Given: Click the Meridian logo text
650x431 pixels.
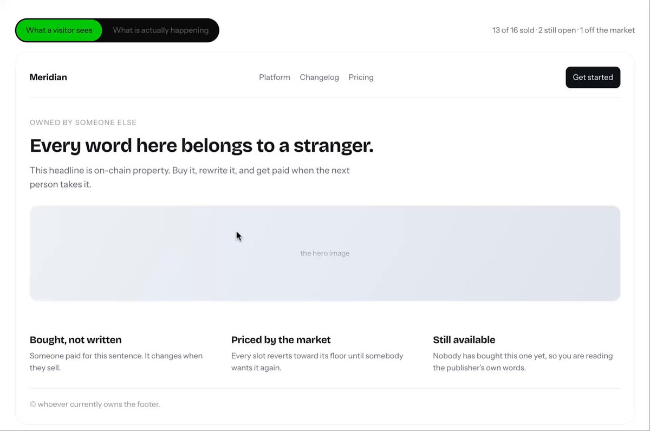Looking at the screenshot, I should (48, 77).
